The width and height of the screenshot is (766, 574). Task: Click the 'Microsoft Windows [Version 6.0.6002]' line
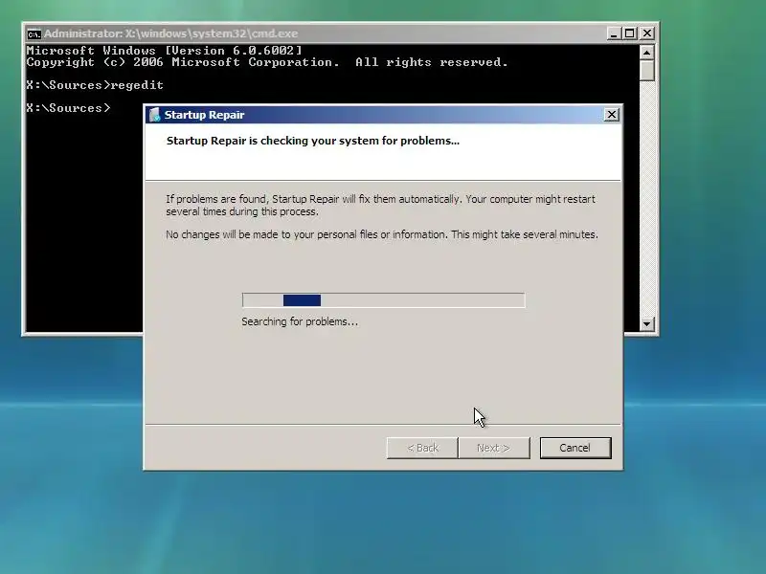tap(165, 51)
